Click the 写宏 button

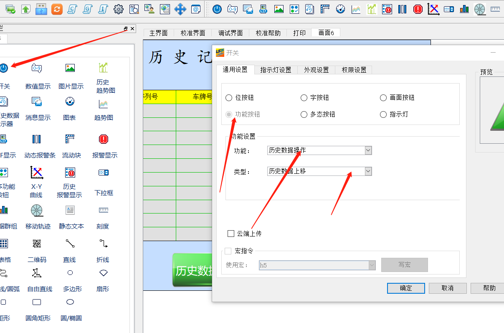(405, 265)
